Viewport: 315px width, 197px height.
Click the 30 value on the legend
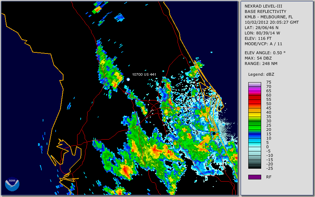(269, 121)
